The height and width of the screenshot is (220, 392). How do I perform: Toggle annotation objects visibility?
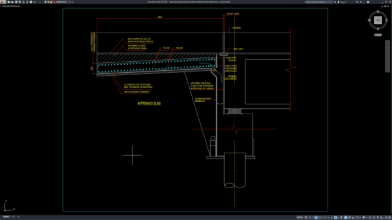tap(346, 218)
